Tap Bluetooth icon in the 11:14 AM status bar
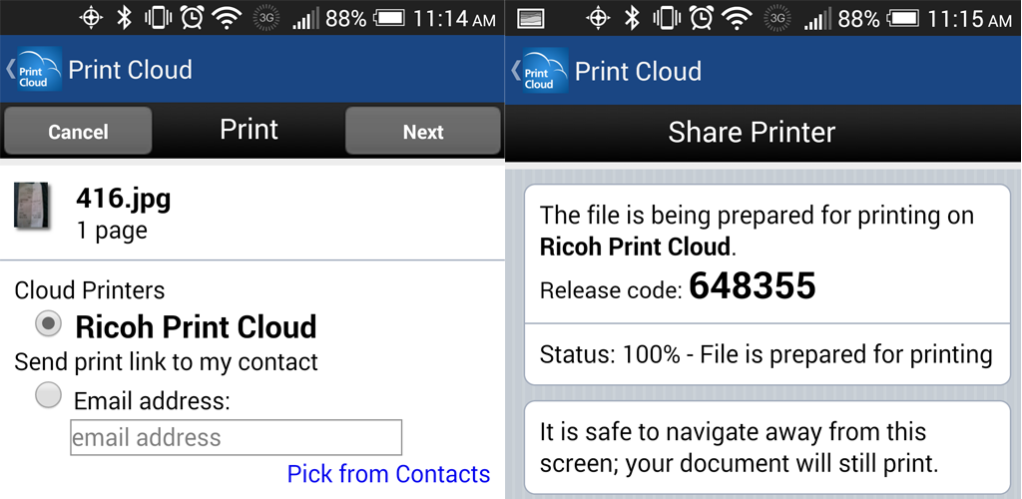The height and width of the screenshot is (499, 1022). pos(124,18)
